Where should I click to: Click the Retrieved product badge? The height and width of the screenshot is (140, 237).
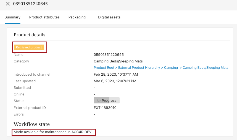point(29,47)
